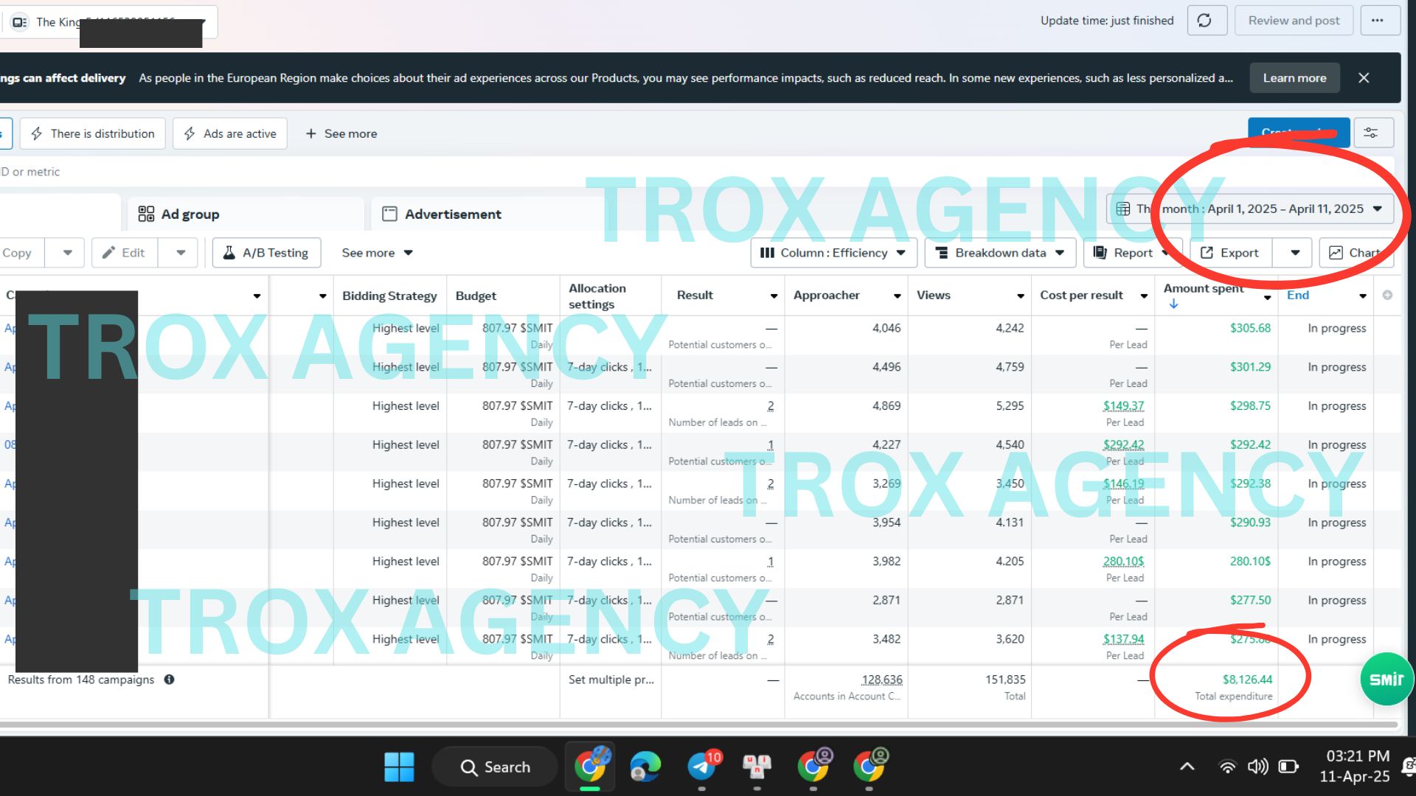Image resolution: width=1416 pixels, height=796 pixels.
Task: Open Microsoft Edge from the taskbar
Action: click(645, 767)
